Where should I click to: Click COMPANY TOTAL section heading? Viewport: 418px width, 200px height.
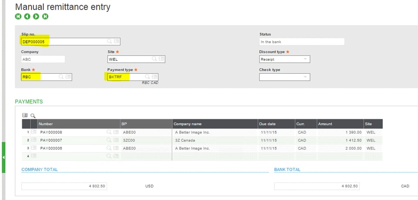click(x=40, y=170)
